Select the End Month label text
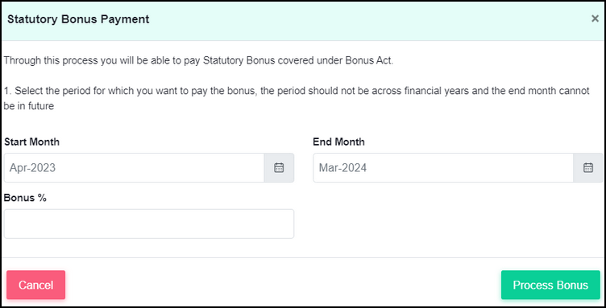606x308 pixels. coord(338,142)
